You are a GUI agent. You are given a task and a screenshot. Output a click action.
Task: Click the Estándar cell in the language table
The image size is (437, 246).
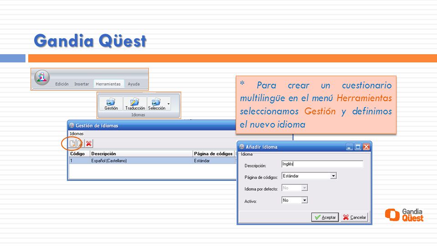[x=202, y=161]
